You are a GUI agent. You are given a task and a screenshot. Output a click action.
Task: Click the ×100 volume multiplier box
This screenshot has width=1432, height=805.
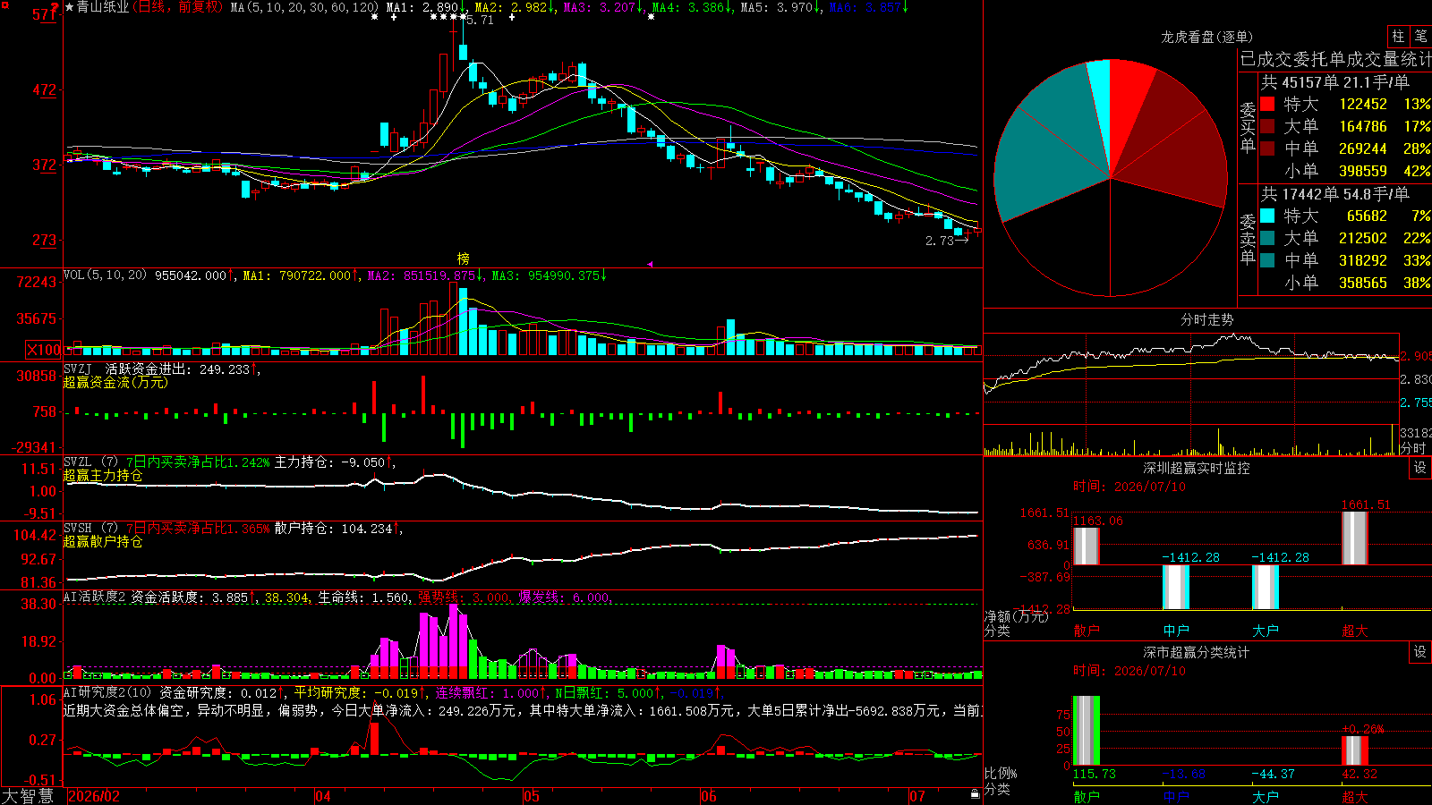[x=44, y=350]
